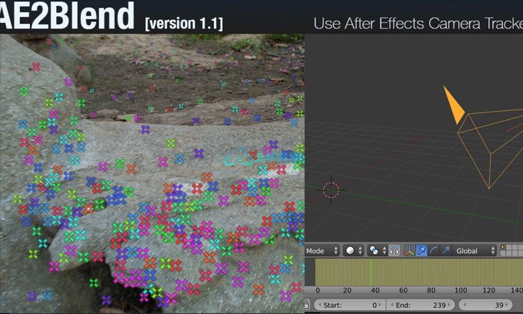Click the 3D cursor in the viewport
Screen dimensions: 523x314
331,190
